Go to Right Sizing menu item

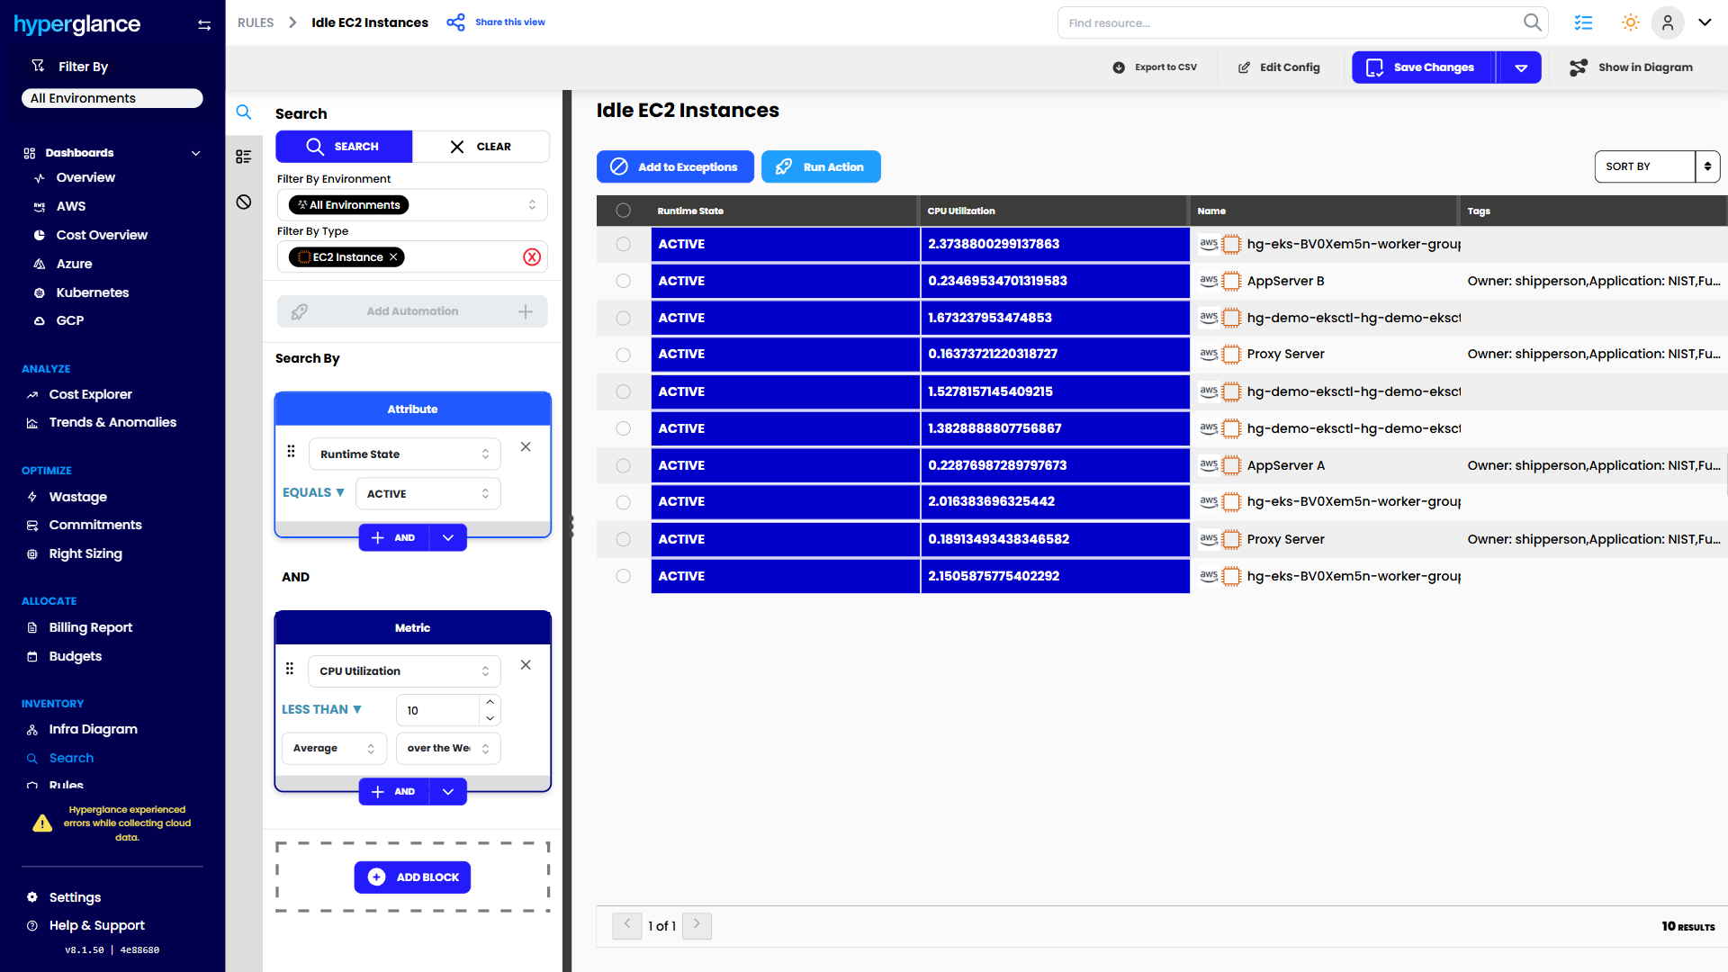click(85, 553)
